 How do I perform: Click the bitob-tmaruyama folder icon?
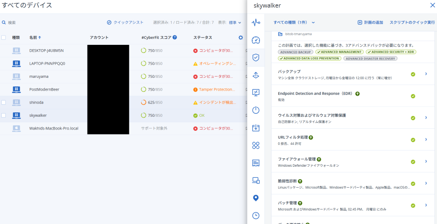click(280, 34)
